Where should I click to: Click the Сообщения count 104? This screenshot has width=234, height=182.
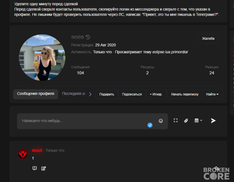point(80,73)
